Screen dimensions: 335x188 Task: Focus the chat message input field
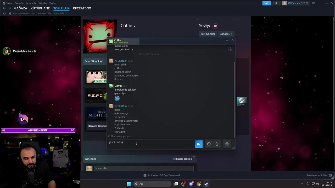click(x=151, y=144)
